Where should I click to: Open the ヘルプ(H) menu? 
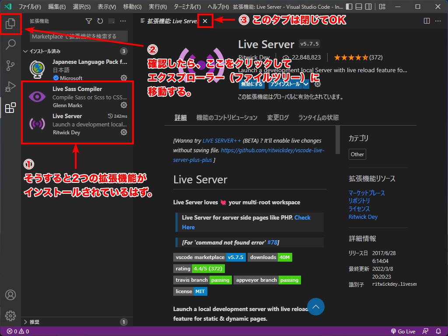pyautogui.click(x=218, y=7)
